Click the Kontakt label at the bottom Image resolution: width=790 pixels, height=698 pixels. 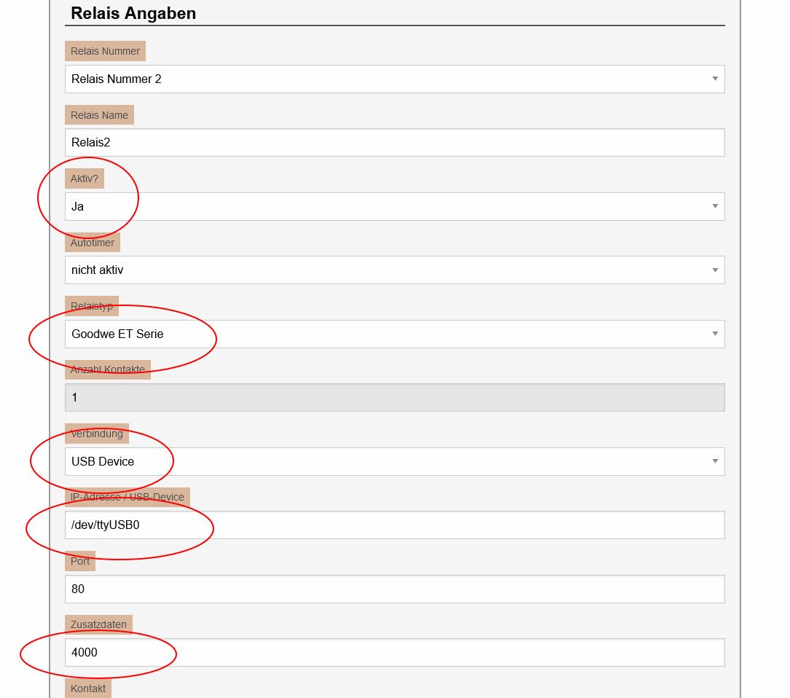click(88, 689)
